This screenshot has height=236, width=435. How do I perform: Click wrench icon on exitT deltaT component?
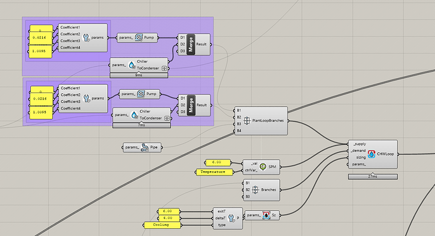(x=231, y=218)
